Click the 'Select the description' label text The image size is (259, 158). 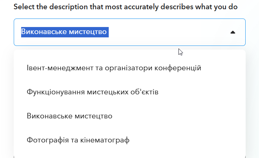[125, 7]
